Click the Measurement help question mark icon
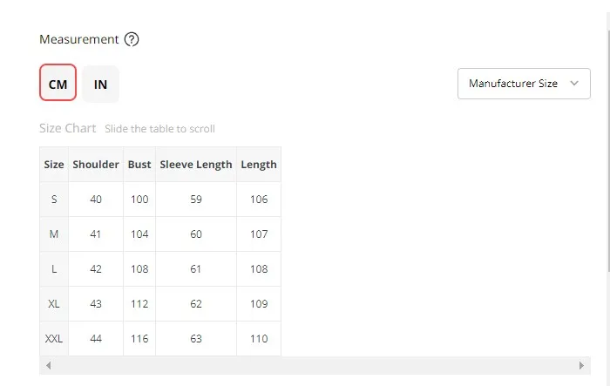The image size is (610, 386). click(132, 39)
